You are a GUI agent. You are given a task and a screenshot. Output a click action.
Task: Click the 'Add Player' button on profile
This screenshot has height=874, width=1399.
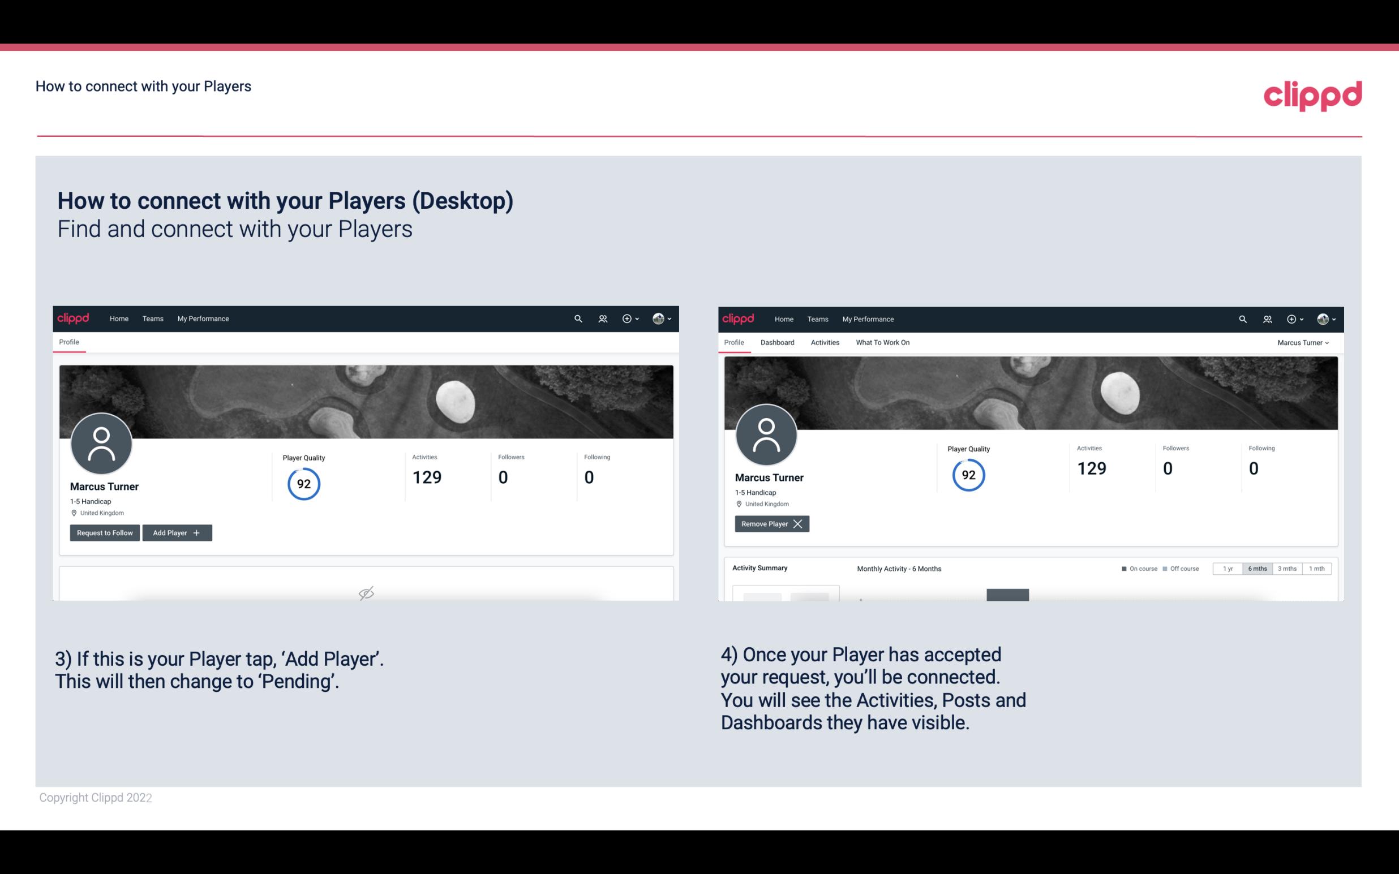pos(176,532)
